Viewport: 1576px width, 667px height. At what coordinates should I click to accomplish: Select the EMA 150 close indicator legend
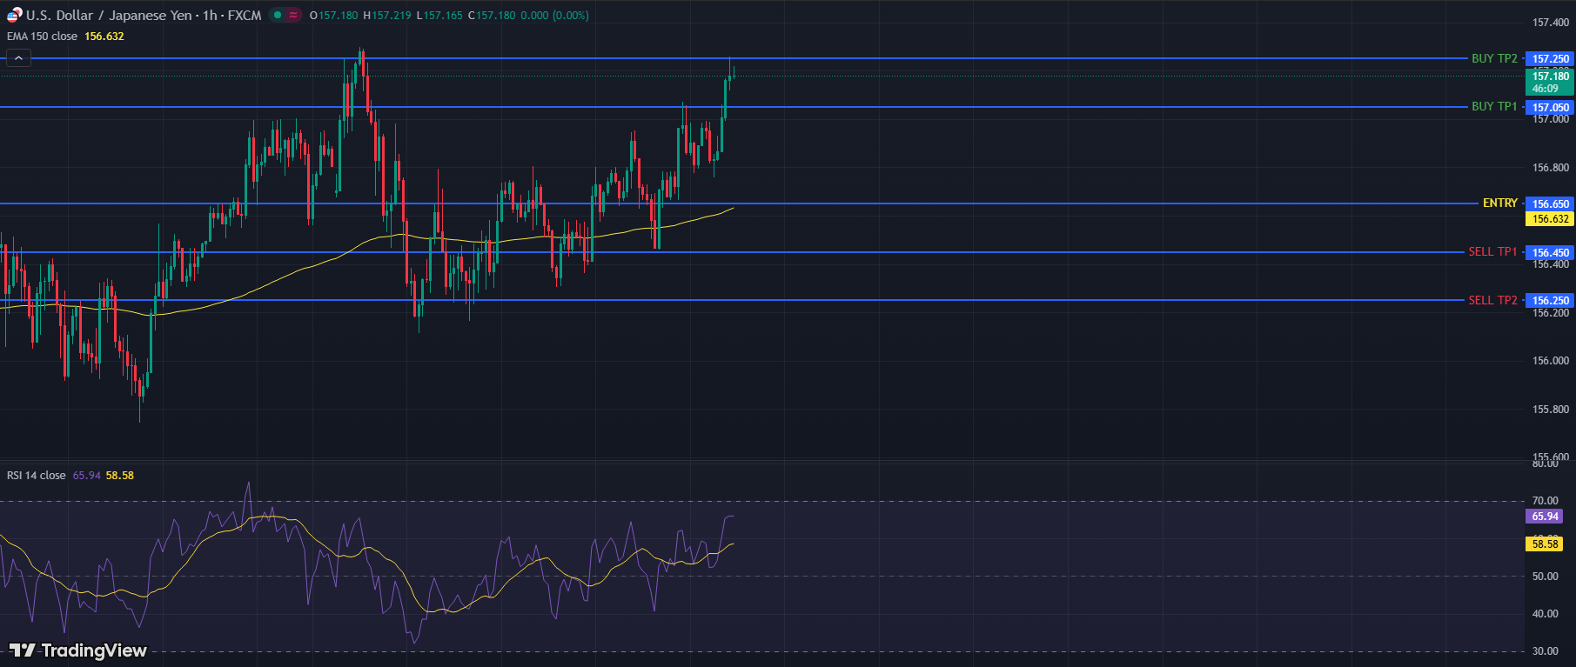pyautogui.click(x=42, y=37)
